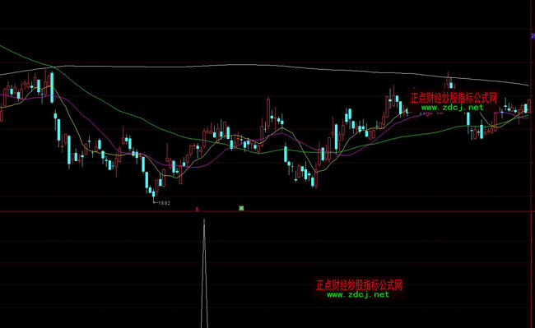
Task: Click the red triangle signal marker
Action: click(197, 209)
